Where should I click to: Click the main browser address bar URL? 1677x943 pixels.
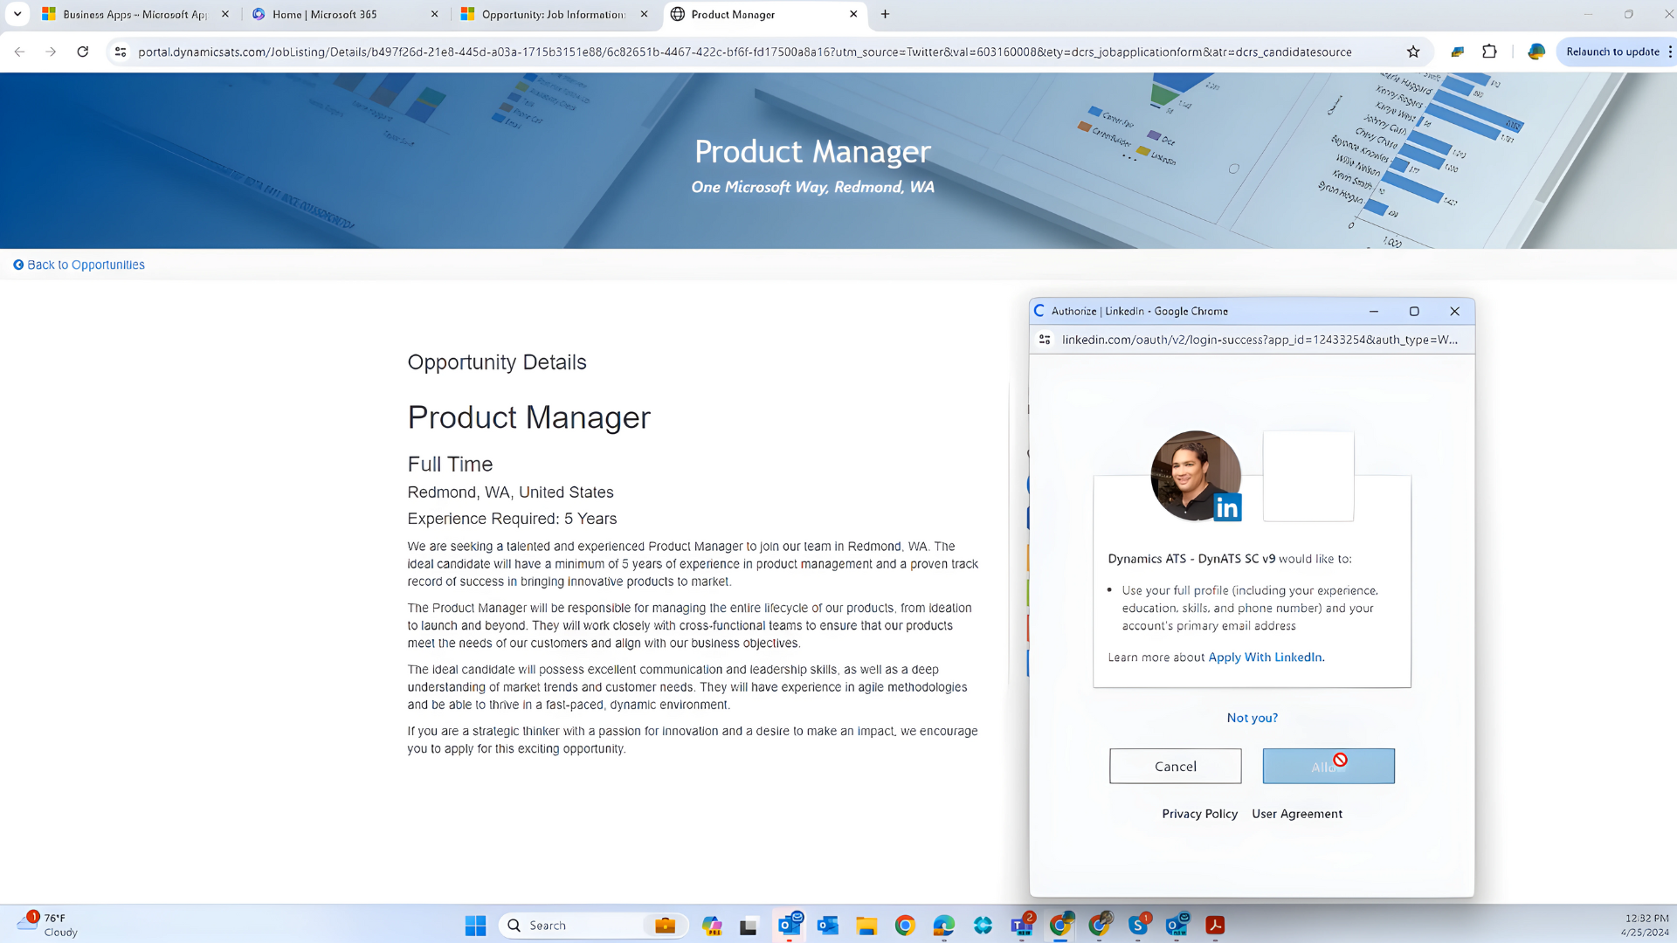744,52
